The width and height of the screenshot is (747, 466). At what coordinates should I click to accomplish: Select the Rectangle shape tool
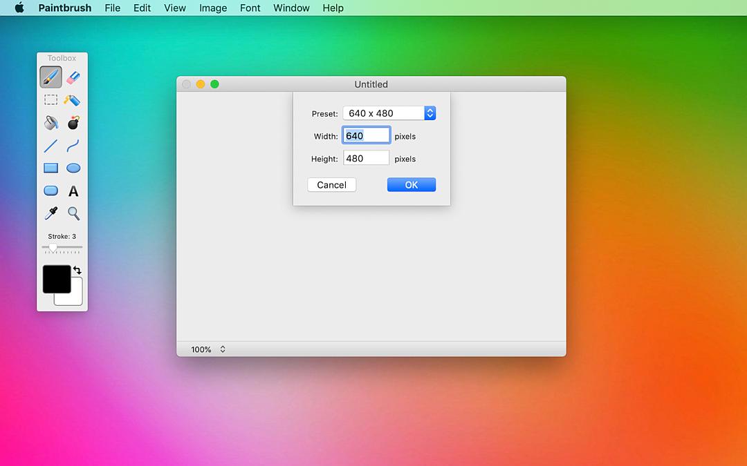coord(51,168)
